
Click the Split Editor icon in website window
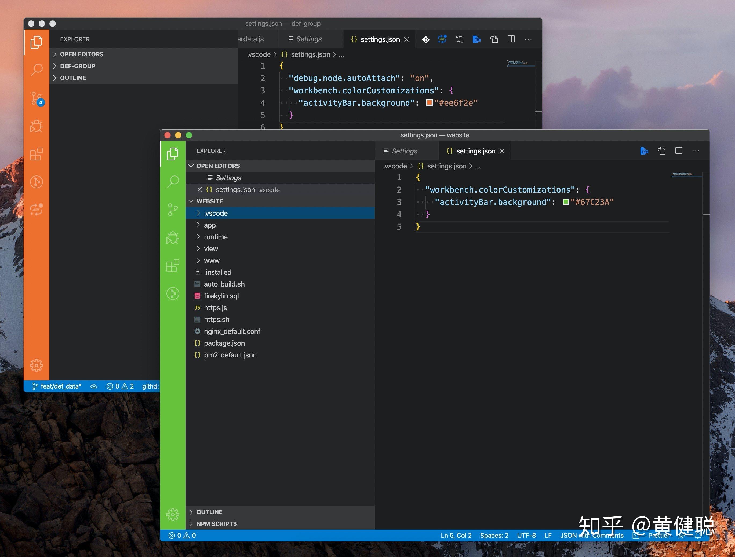679,151
